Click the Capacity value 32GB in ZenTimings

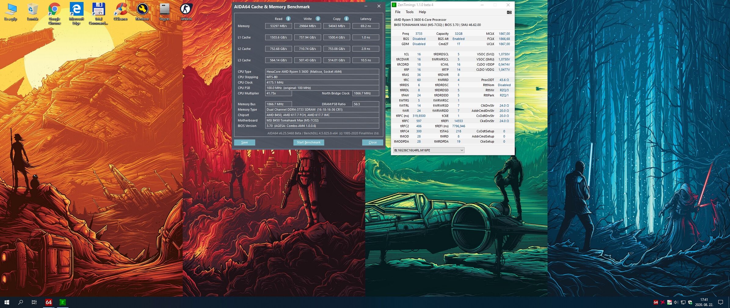458,34
